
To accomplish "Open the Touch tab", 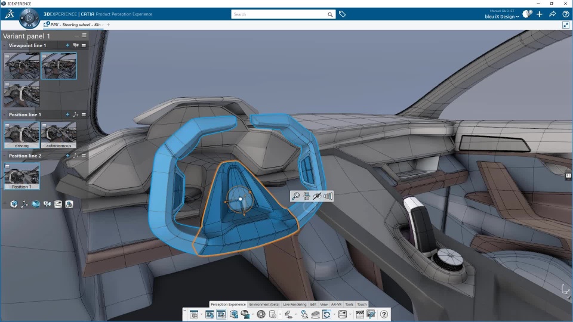I will [362, 305].
